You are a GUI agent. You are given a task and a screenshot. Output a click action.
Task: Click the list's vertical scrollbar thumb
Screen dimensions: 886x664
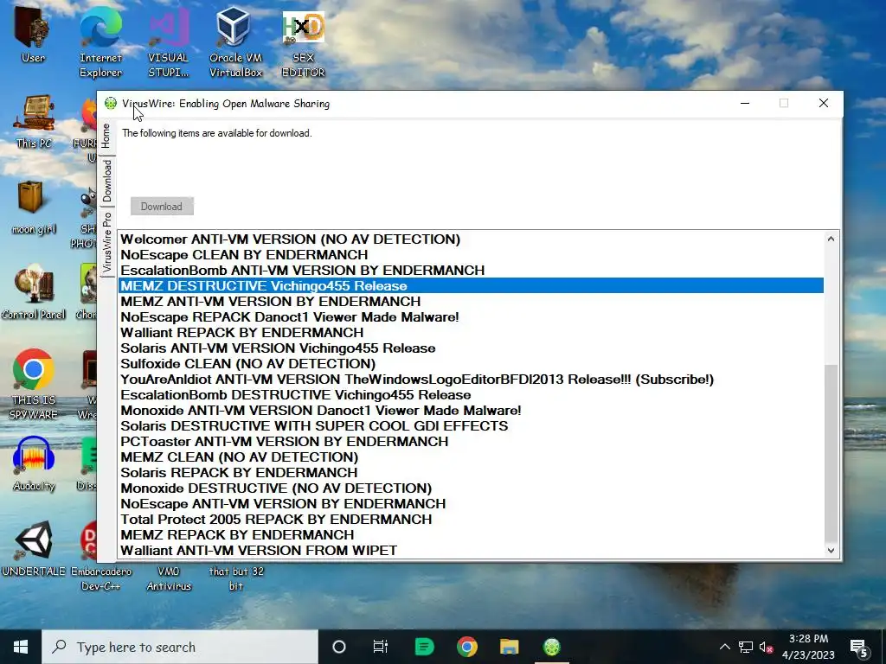[x=831, y=453]
